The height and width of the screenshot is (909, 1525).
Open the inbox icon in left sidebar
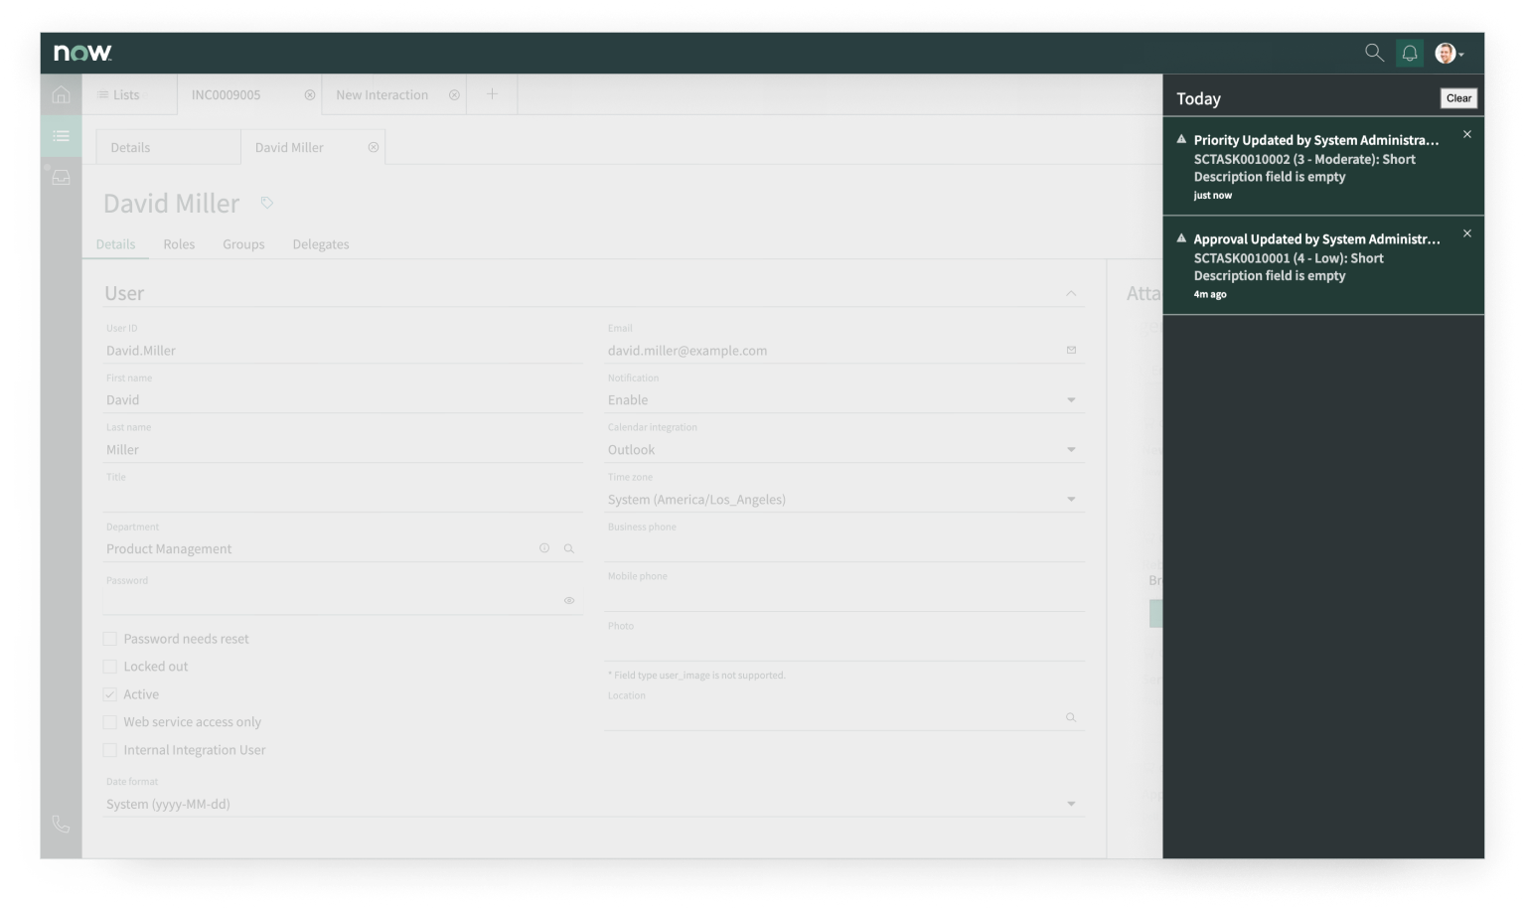coord(61,178)
